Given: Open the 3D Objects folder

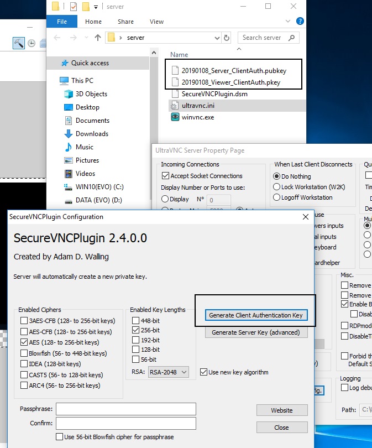Looking at the screenshot, I should tap(91, 94).
